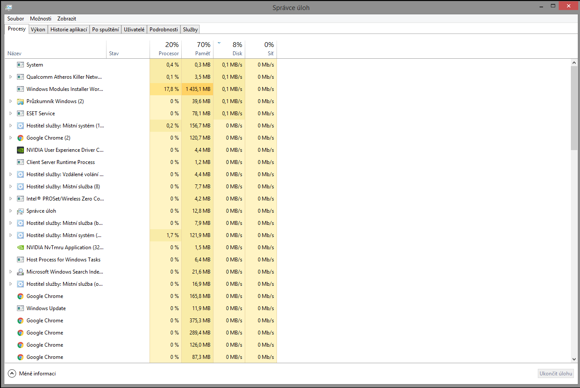Switch to the Výkon tab
Screen dimensions: 580x388
pyautogui.click(x=38, y=30)
